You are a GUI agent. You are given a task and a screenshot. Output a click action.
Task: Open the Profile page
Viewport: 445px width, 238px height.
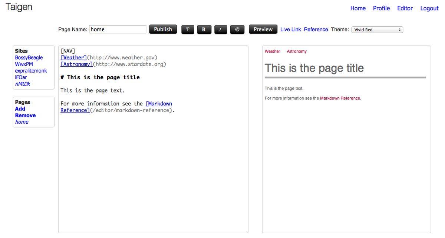pos(381,8)
